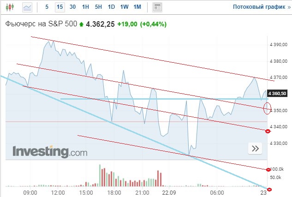Select the 1D timeframe

click(x=111, y=7)
